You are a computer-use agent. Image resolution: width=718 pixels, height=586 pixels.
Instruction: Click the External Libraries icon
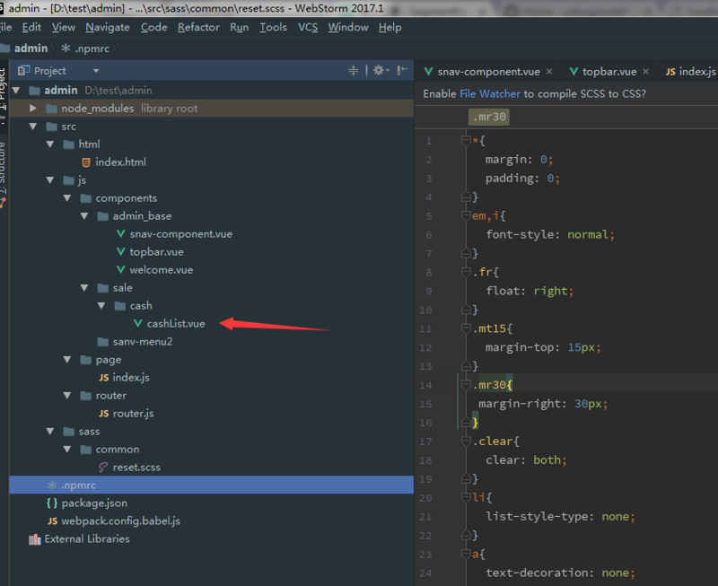(x=35, y=539)
